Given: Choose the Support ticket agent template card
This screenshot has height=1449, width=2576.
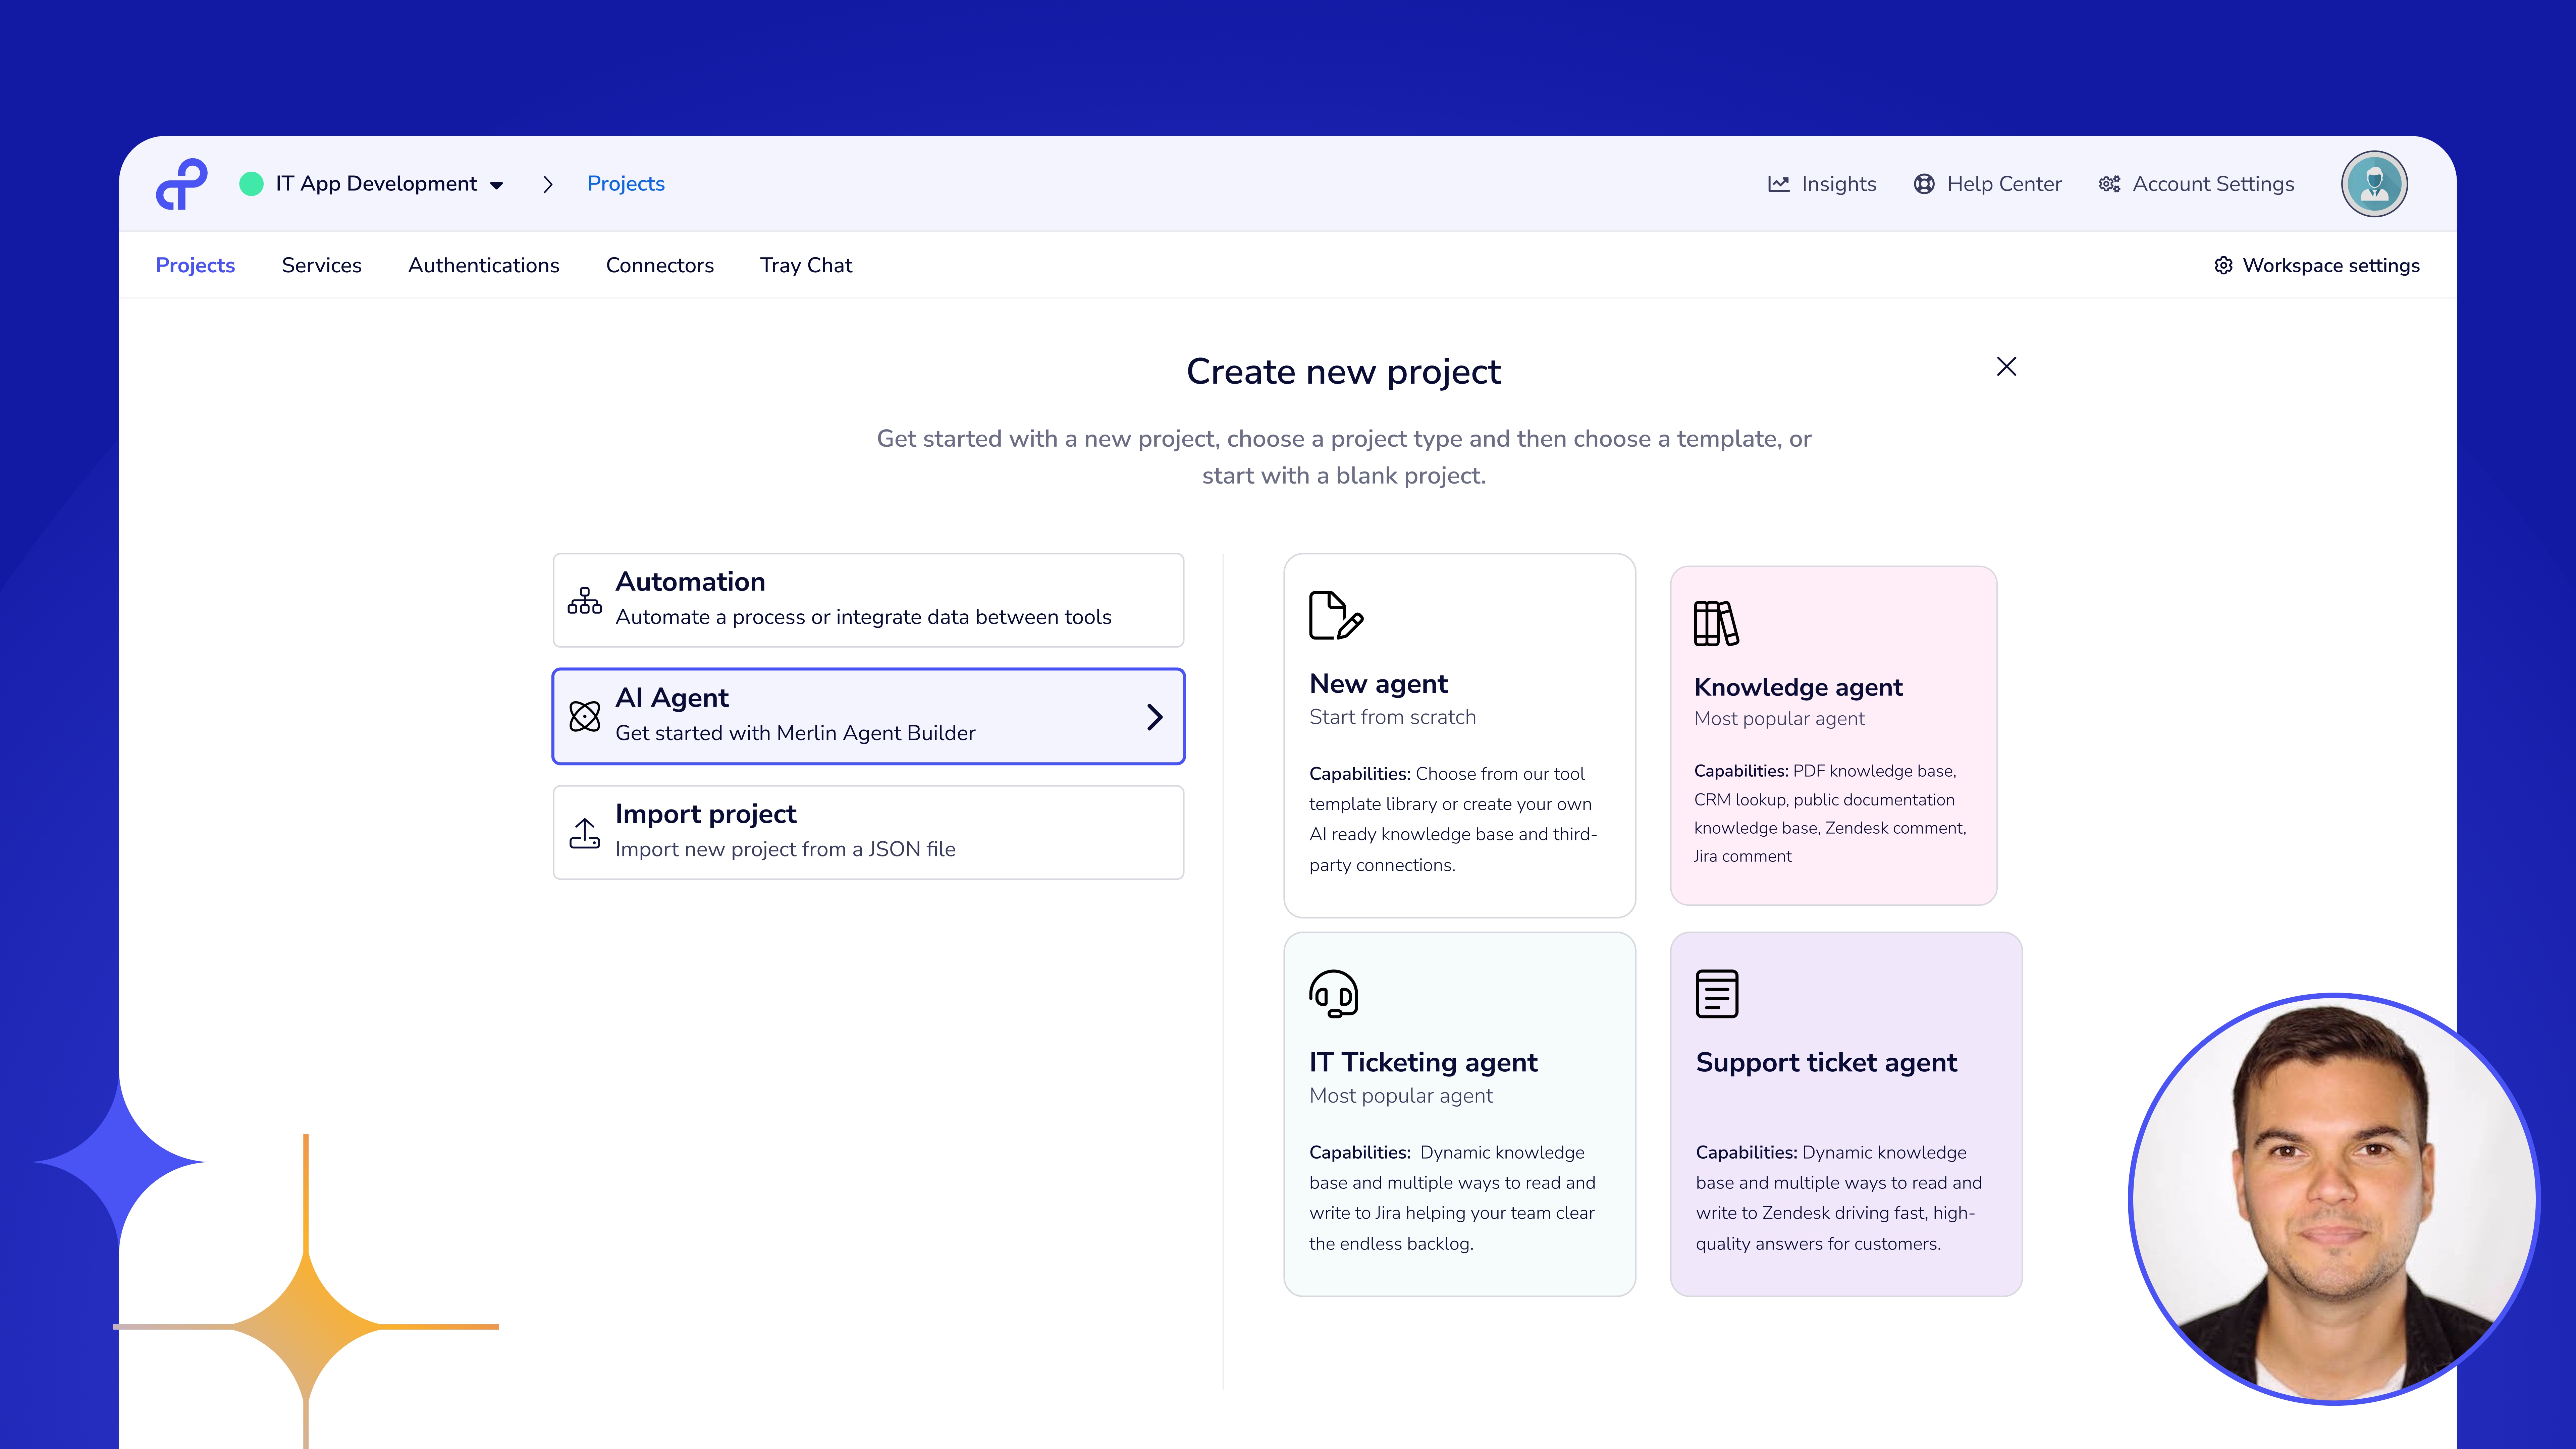Looking at the screenshot, I should click(x=1846, y=1114).
